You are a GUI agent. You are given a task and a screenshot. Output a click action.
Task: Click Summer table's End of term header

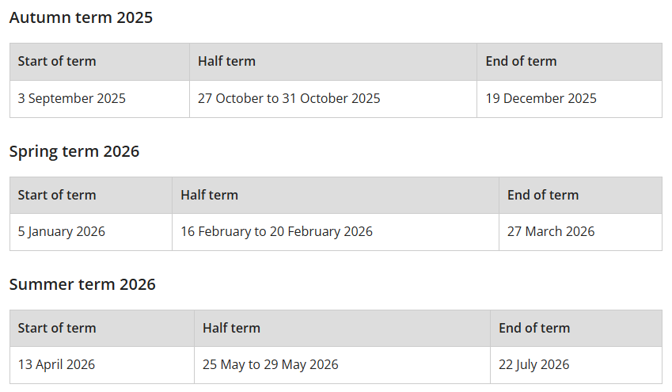pos(534,328)
